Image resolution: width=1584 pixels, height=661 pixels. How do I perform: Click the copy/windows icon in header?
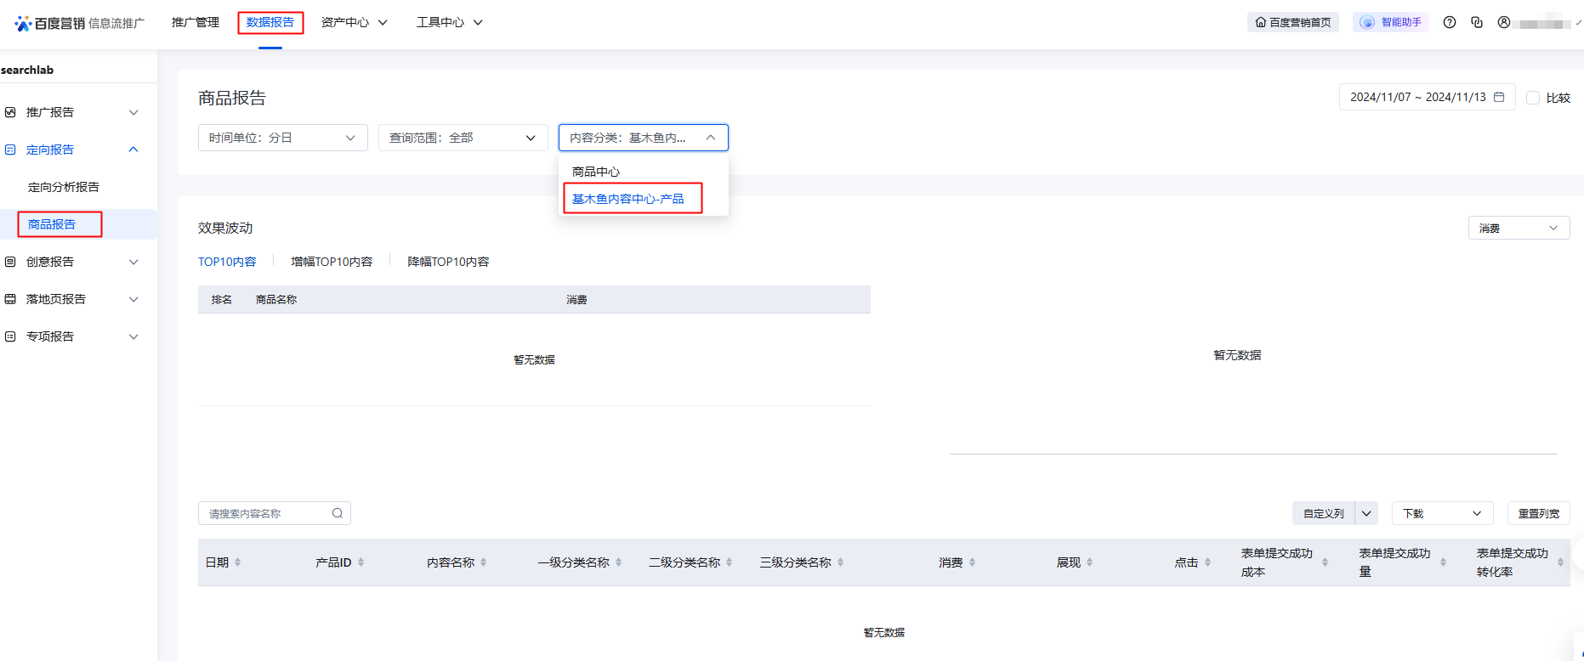tap(1477, 23)
